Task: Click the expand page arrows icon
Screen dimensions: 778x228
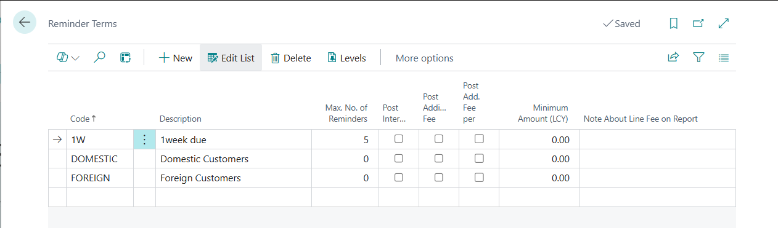Action: coord(724,23)
